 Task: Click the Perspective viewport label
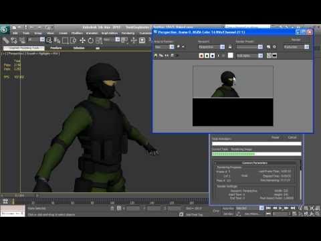pyautogui.click(x=16, y=54)
